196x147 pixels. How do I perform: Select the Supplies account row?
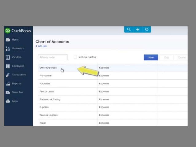coord(113,107)
